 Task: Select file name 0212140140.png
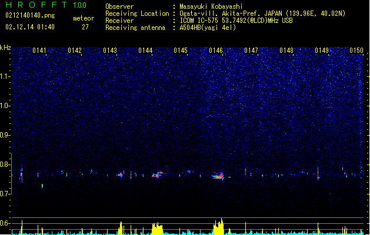(x=30, y=15)
